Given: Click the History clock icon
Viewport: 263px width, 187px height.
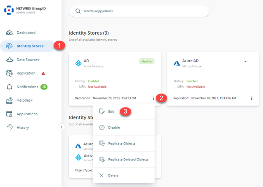Looking at the screenshot, I should pyautogui.click(x=9, y=127).
